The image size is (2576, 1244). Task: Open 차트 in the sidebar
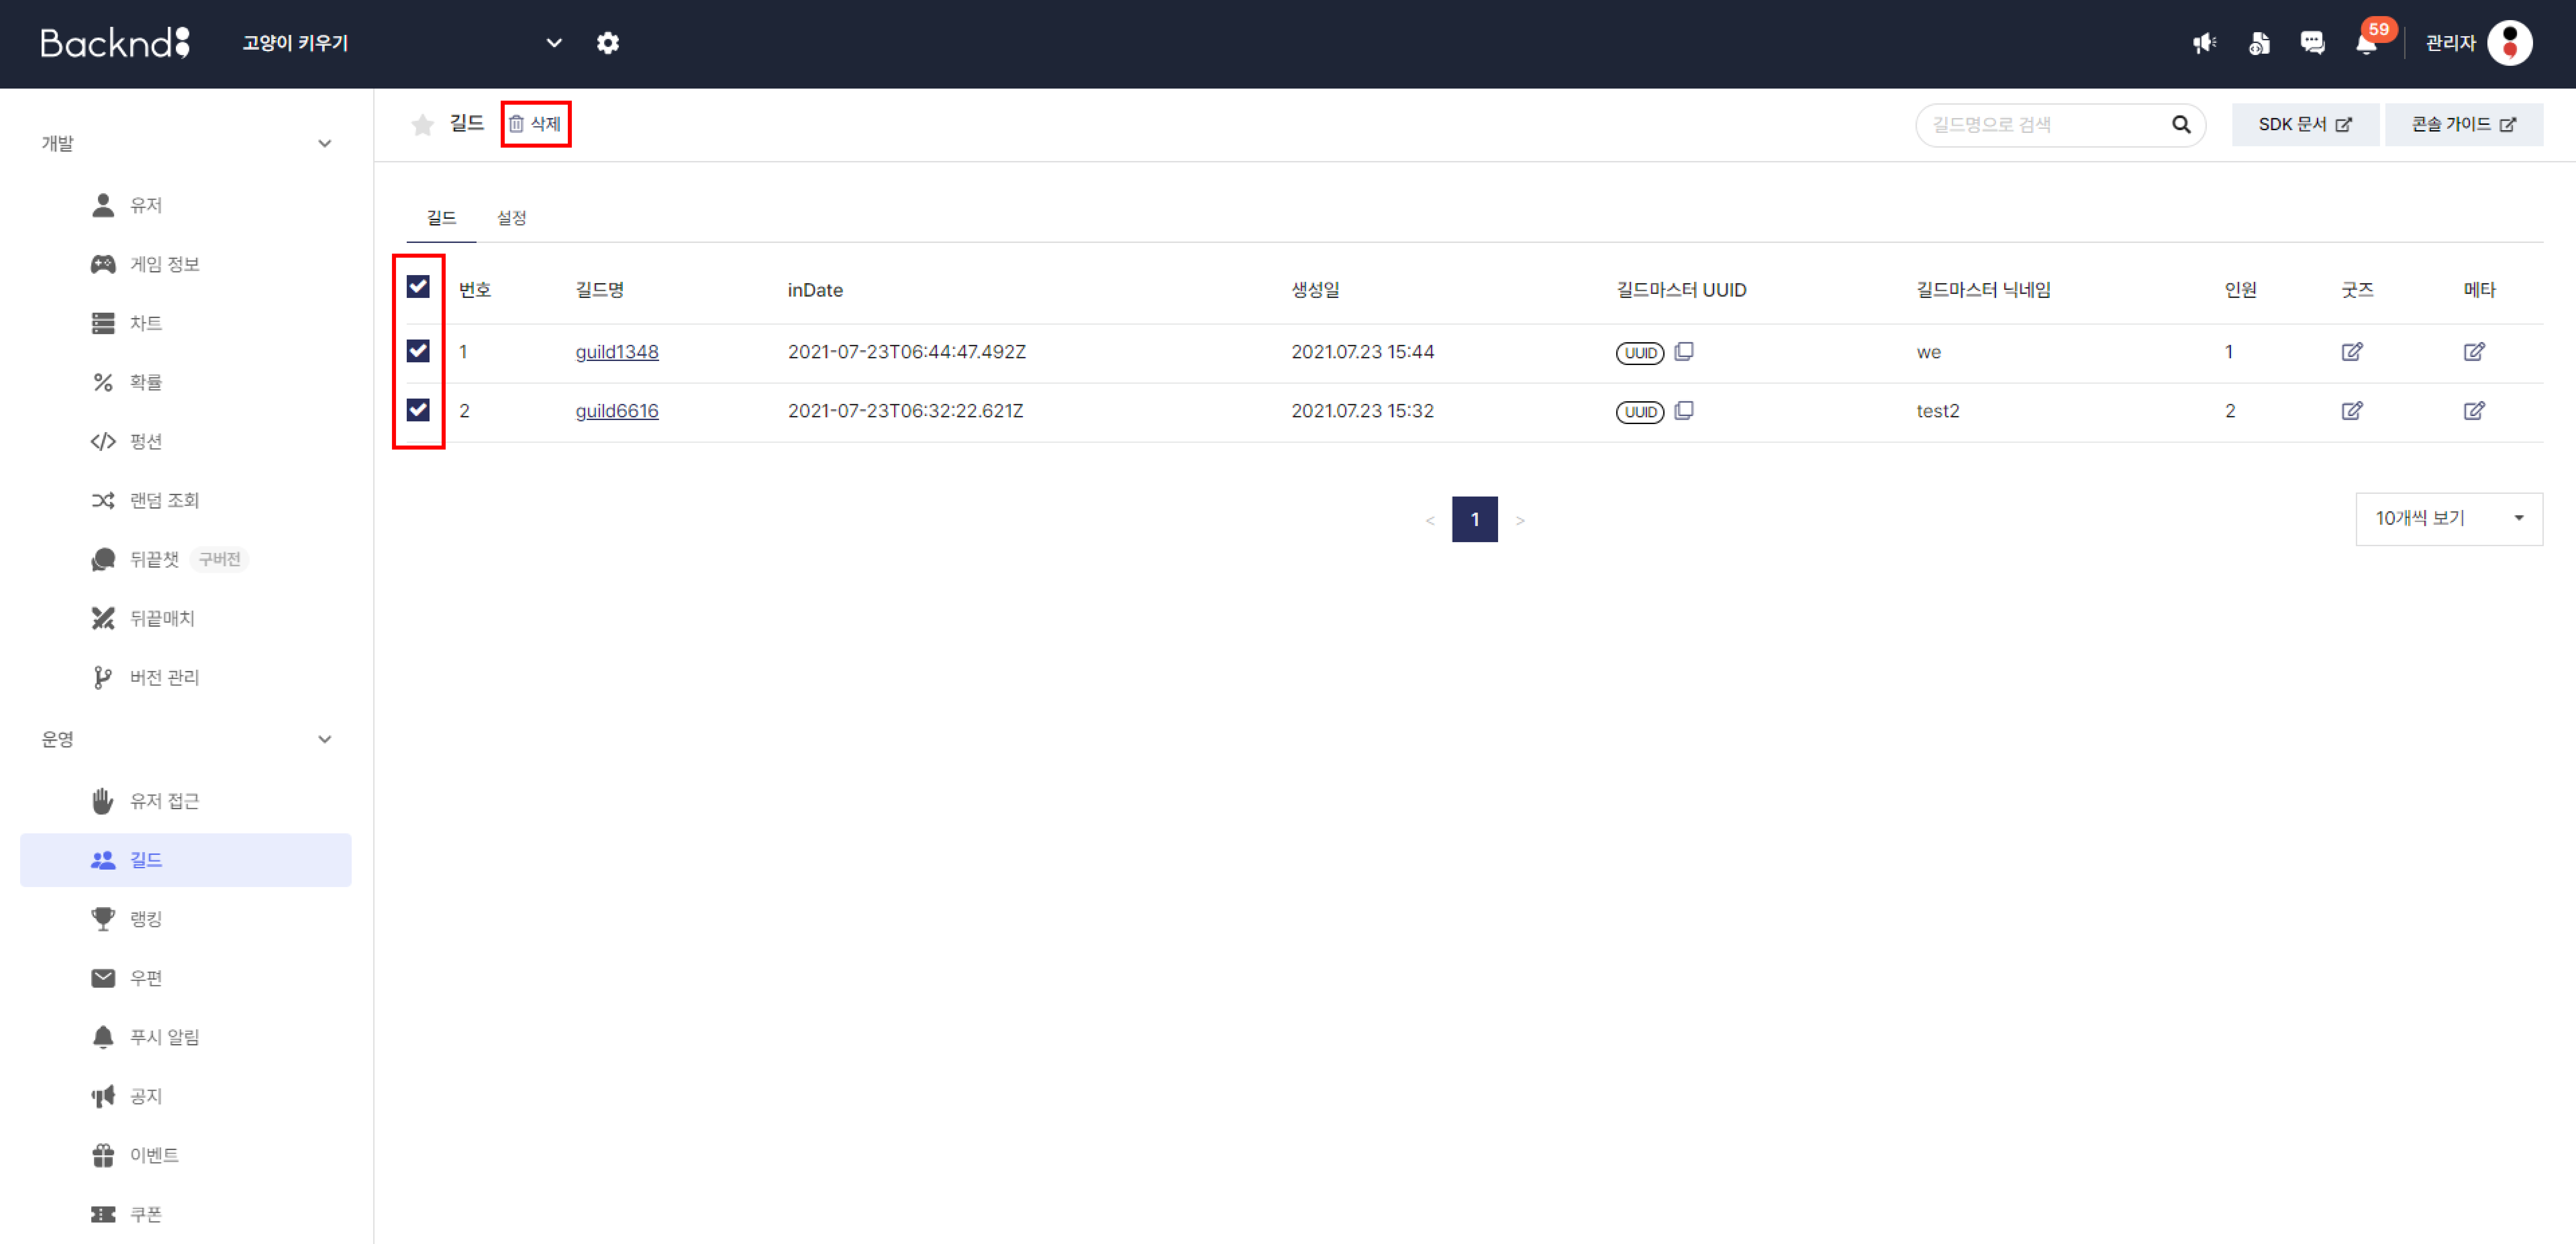(186, 323)
